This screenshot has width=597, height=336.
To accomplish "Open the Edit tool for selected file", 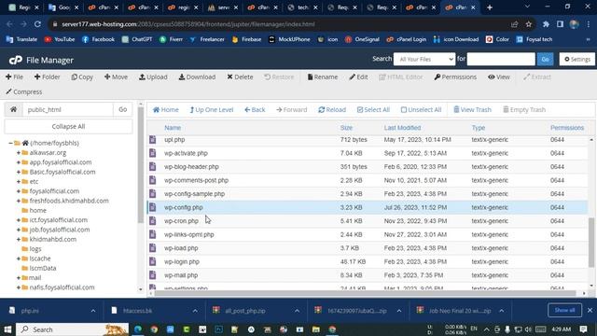I will pyautogui.click(x=358, y=77).
